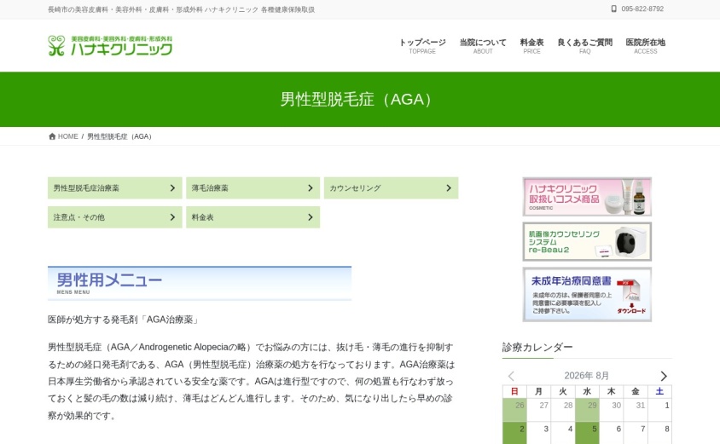Open 医院所在地 ACCESS menu item
Viewport: 720px width, 444px height.
point(646,46)
